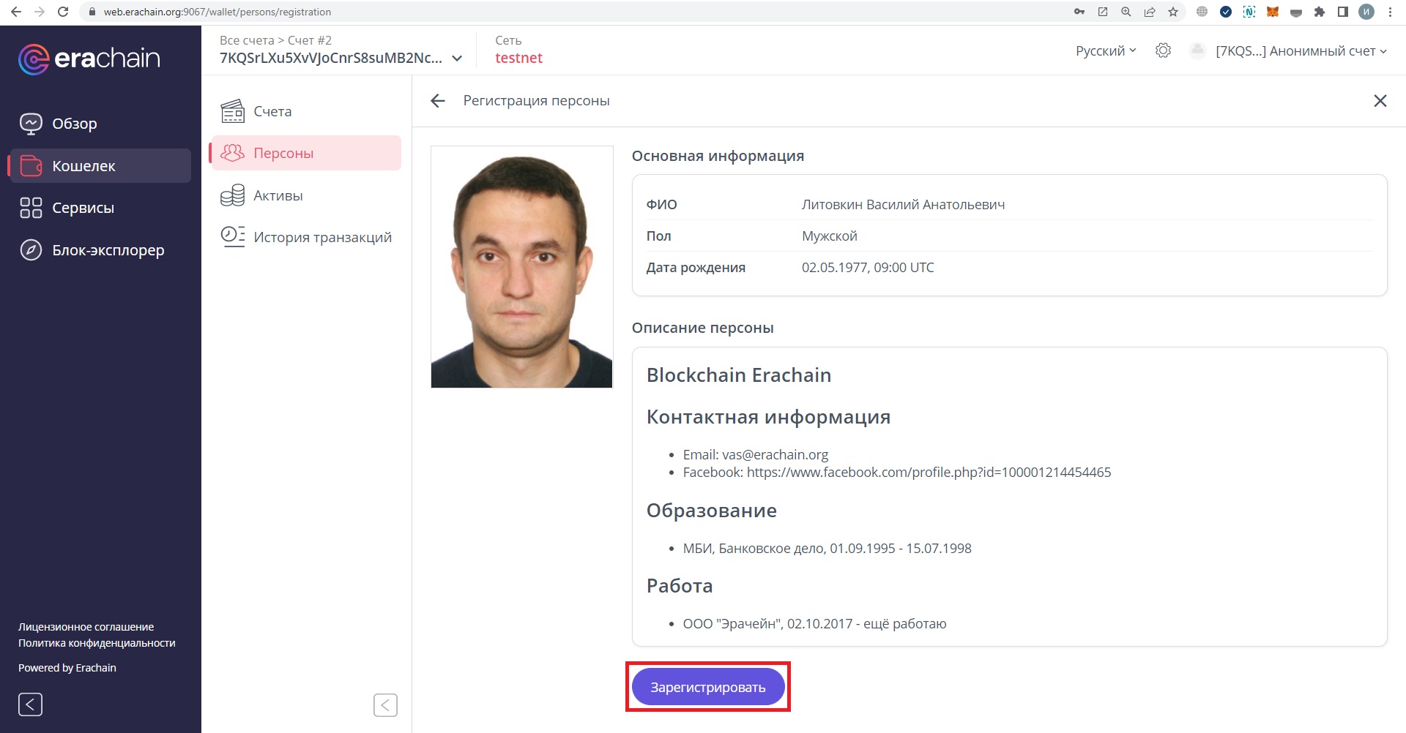Screen dimensions: 1406x733
Task: Open the Обзор overview section
Action: [73, 124]
